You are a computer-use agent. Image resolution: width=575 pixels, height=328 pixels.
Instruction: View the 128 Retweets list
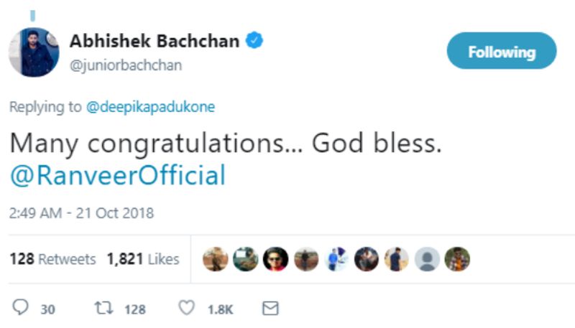[52, 259]
